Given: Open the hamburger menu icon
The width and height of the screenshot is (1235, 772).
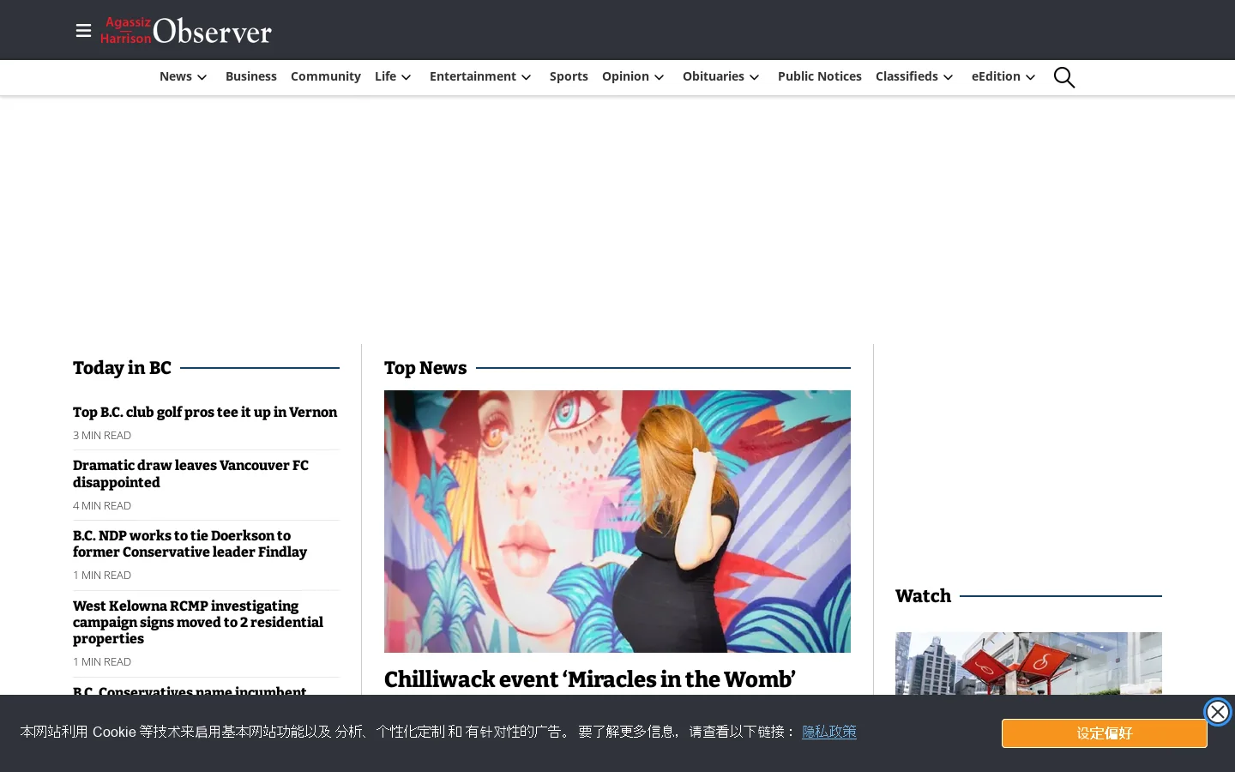Looking at the screenshot, I should (83, 31).
